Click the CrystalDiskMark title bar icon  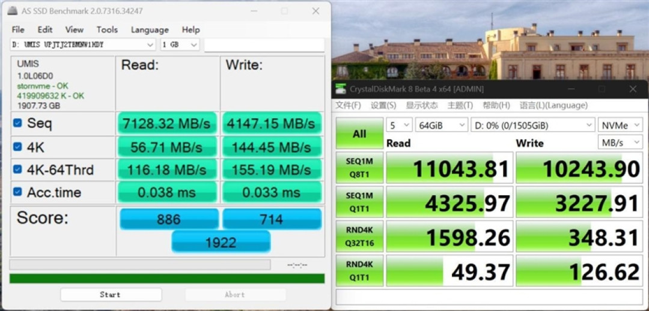341,88
